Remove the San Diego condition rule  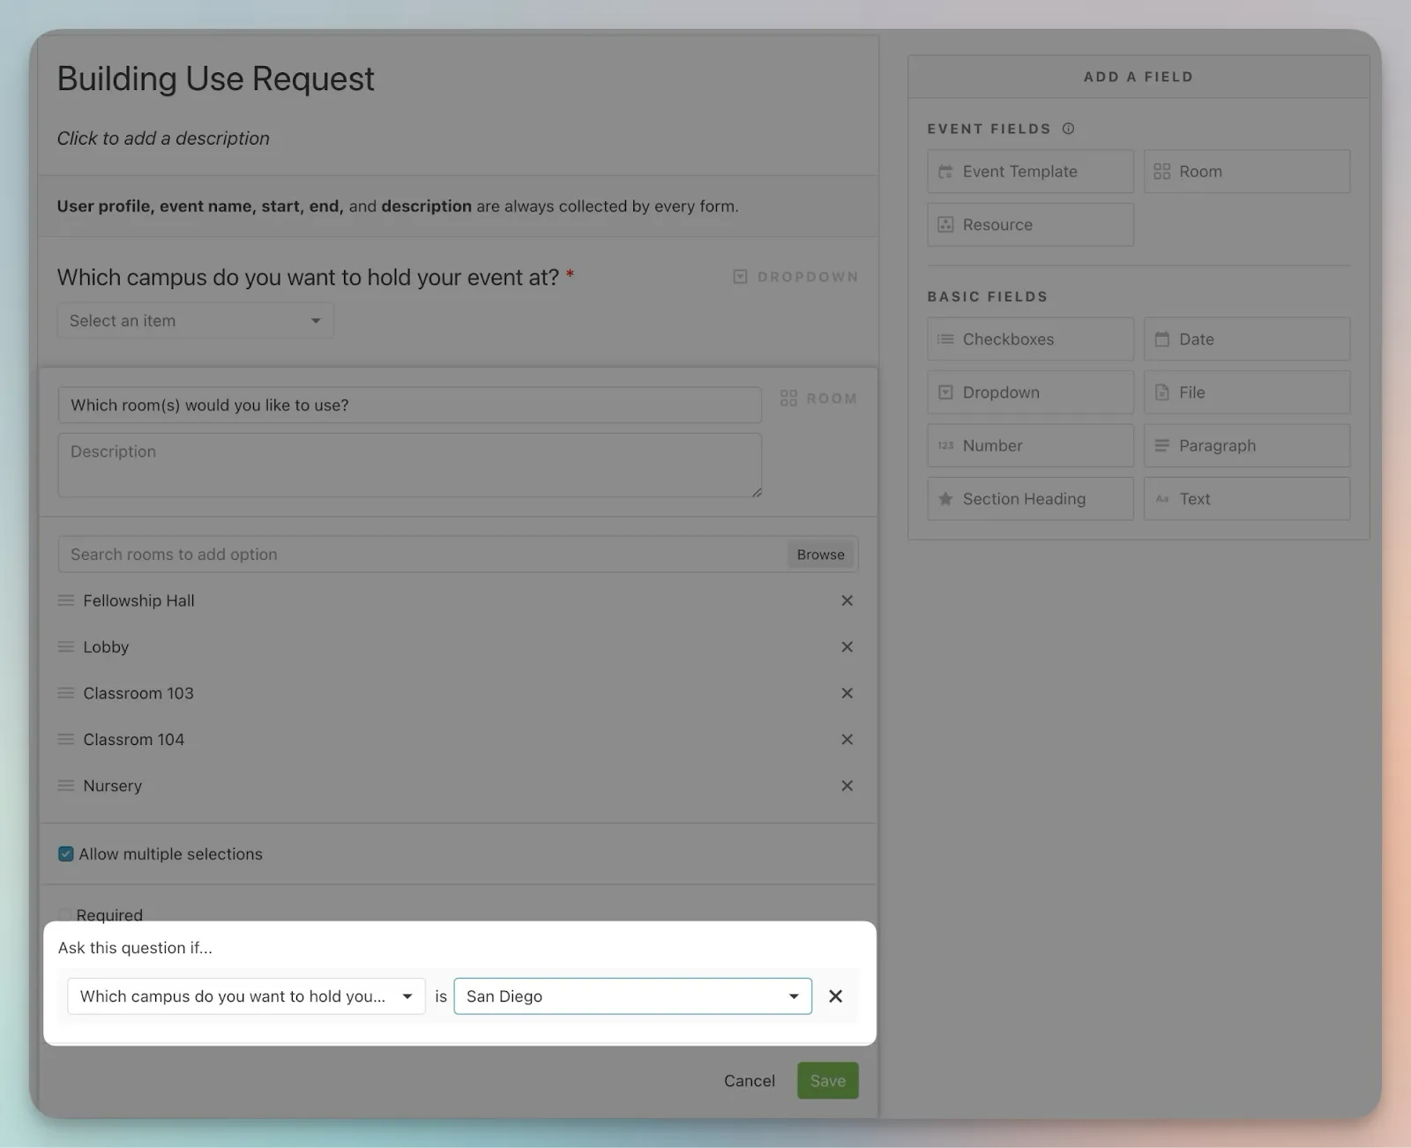(x=835, y=996)
